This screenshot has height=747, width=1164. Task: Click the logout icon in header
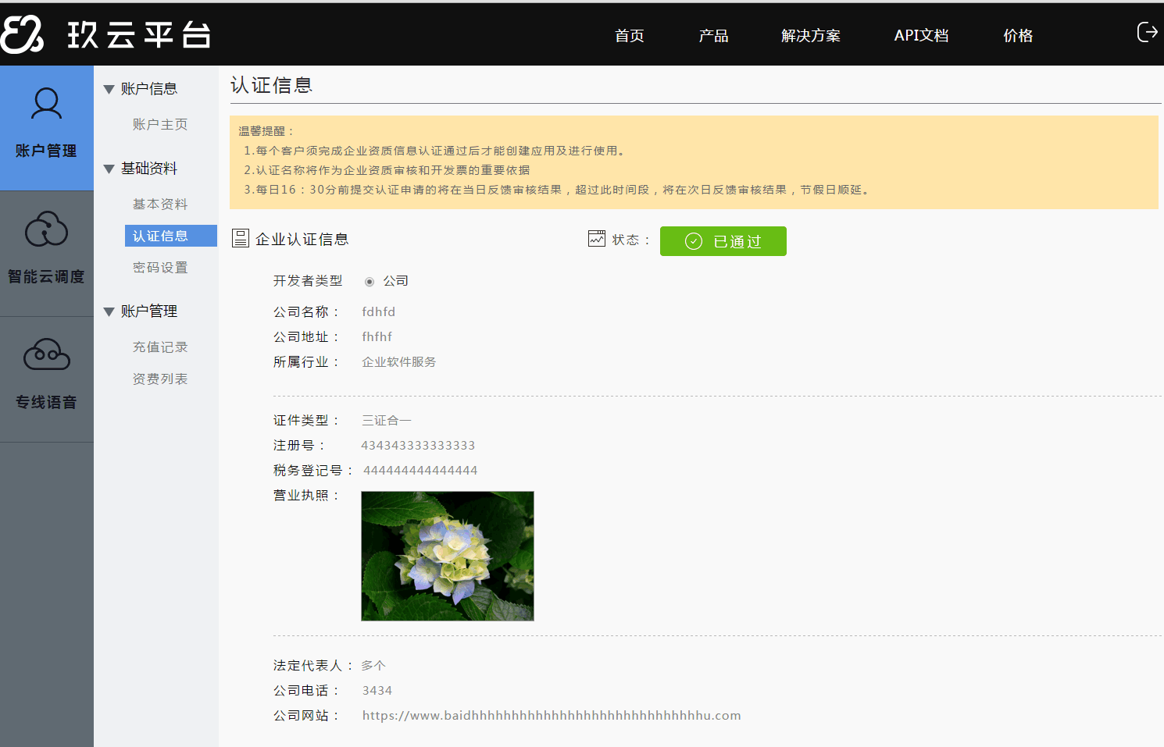tap(1147, 32)
